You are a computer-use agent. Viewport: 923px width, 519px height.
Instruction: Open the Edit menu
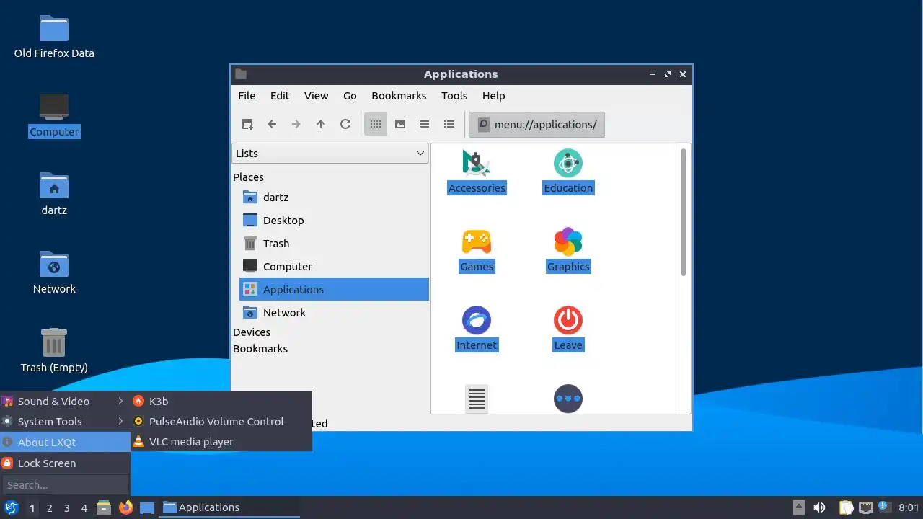click(x=280, y=95)
